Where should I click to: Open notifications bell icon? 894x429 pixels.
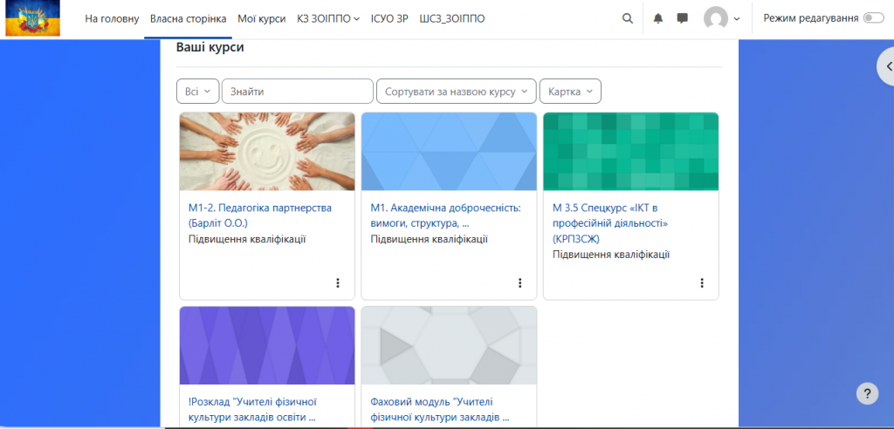pyautogui.click(x=658, y=18)
